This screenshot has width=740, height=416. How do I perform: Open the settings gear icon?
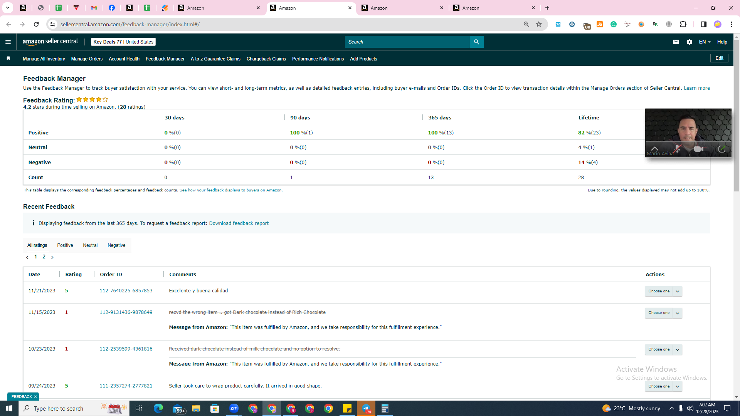(x=690, y=42)
